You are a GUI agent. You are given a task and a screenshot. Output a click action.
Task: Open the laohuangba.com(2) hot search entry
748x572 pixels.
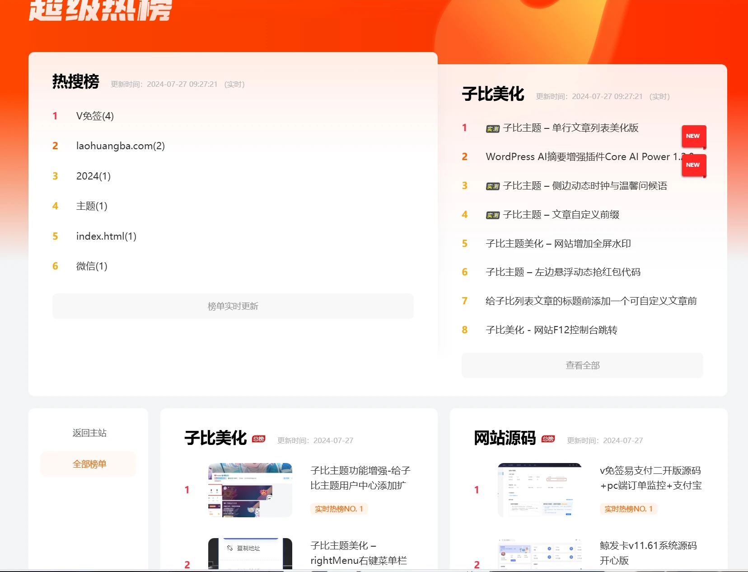[x=120, y=146]
